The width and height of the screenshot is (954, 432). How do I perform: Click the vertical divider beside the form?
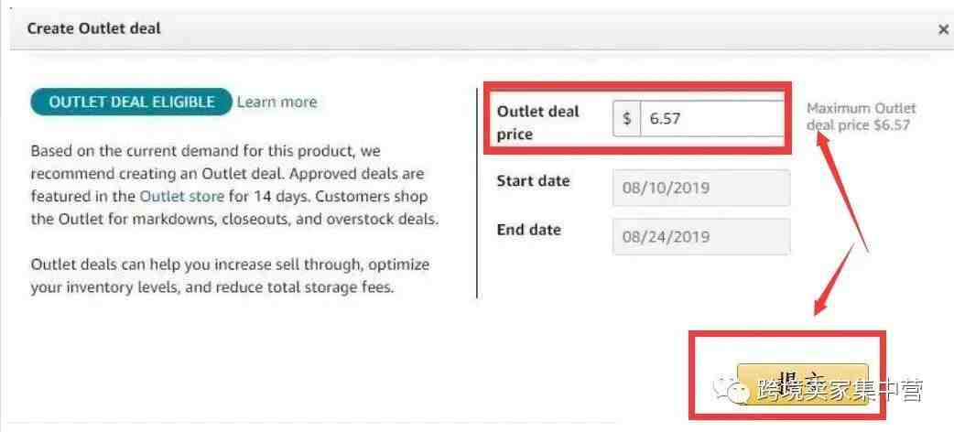coord(476,193)
